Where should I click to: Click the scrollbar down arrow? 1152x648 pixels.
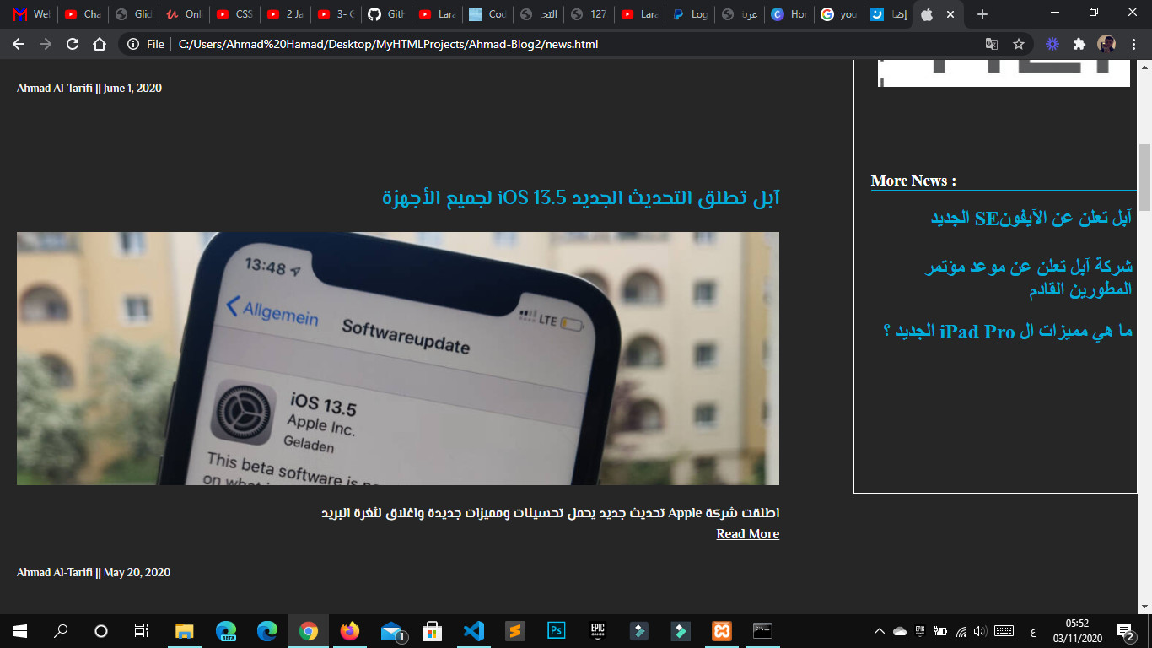[1144, 606]
